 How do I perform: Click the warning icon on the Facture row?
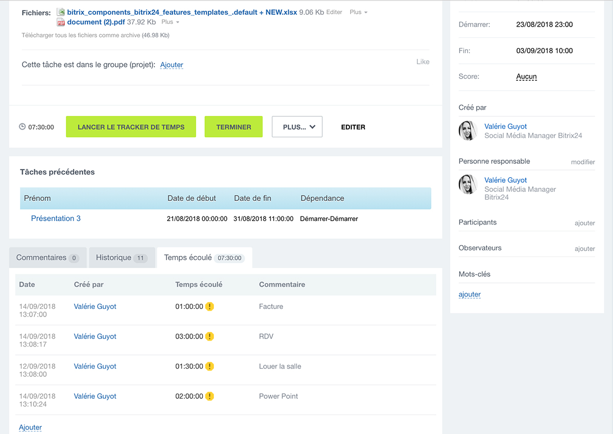(x=209, y=307)
